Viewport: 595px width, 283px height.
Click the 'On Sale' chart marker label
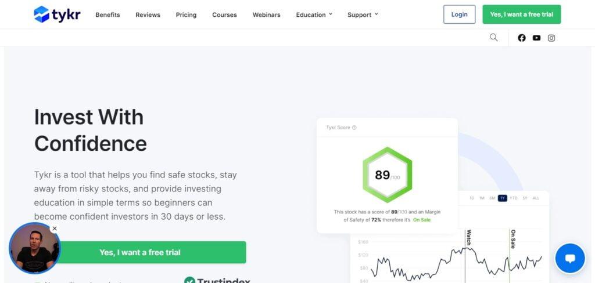(x=513, y=239)
